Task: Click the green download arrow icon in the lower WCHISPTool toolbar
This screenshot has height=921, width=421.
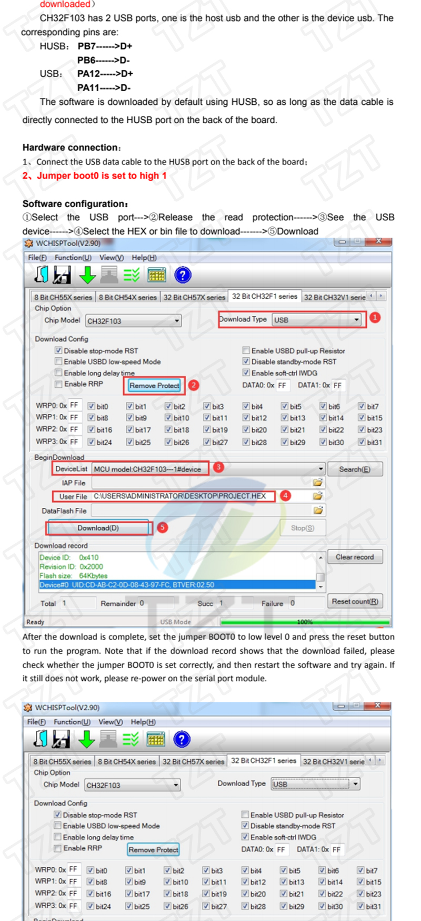Action: coord(86,739)
